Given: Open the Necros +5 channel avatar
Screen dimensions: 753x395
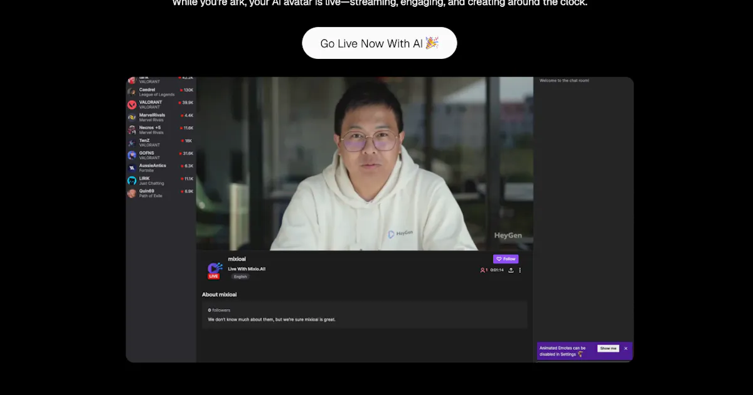Looking at the screenshot, I should click(x=132, y=130).
